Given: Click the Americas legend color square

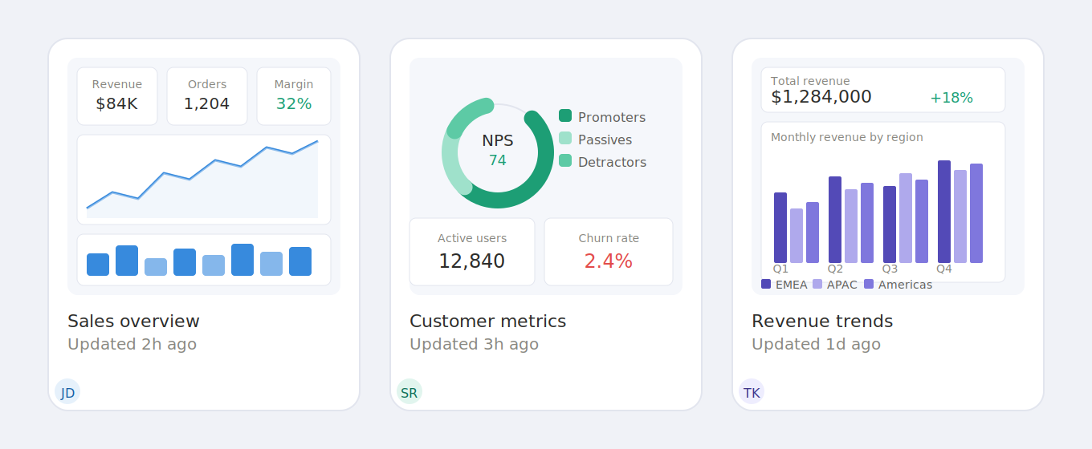Looking at the screenshot, I should (x=869, y=284).
